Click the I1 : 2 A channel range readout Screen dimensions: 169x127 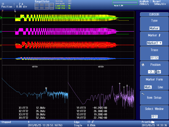point(12,4)
